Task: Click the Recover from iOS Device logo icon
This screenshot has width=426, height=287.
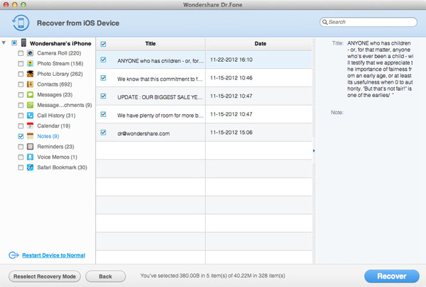Action: (21, 23)
